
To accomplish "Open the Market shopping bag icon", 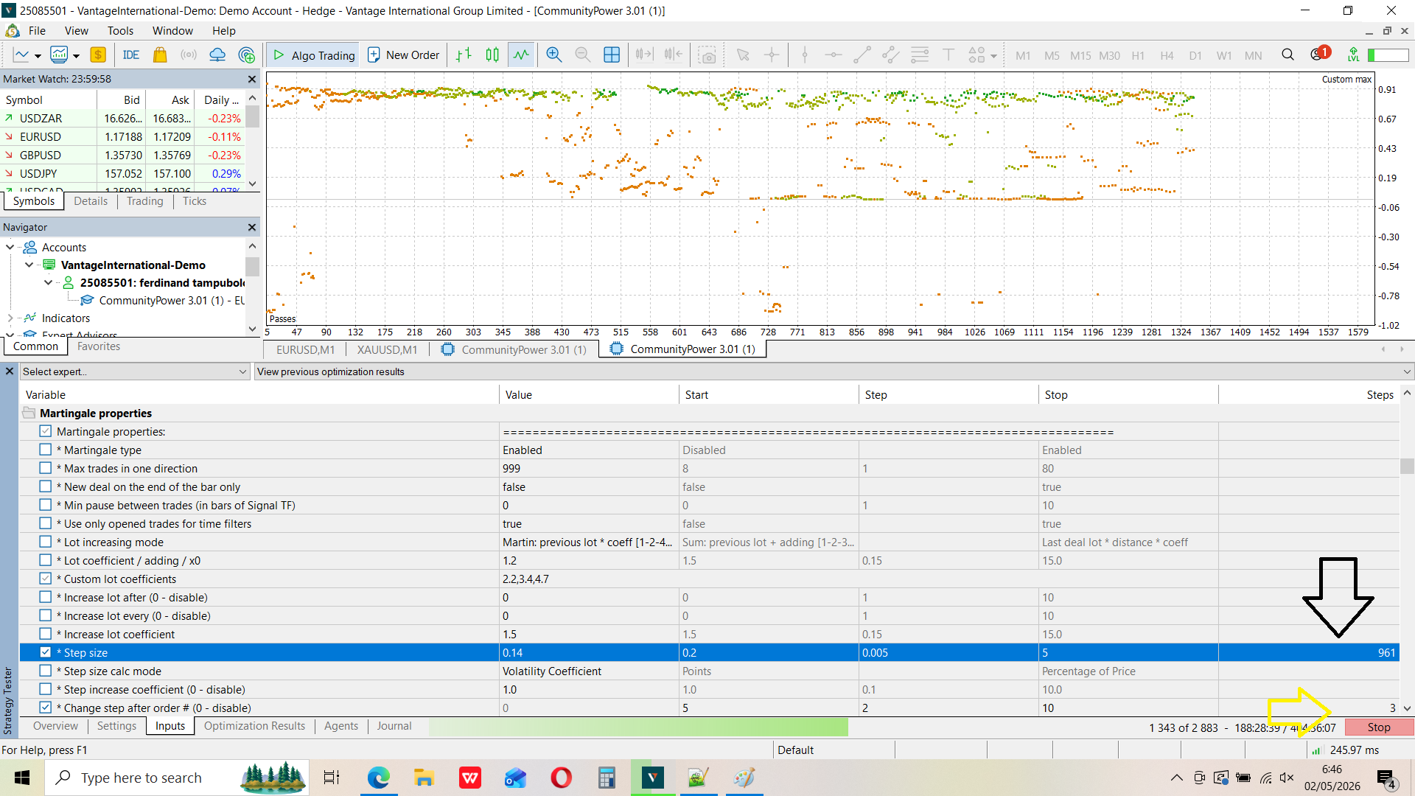I will (160, 55).
